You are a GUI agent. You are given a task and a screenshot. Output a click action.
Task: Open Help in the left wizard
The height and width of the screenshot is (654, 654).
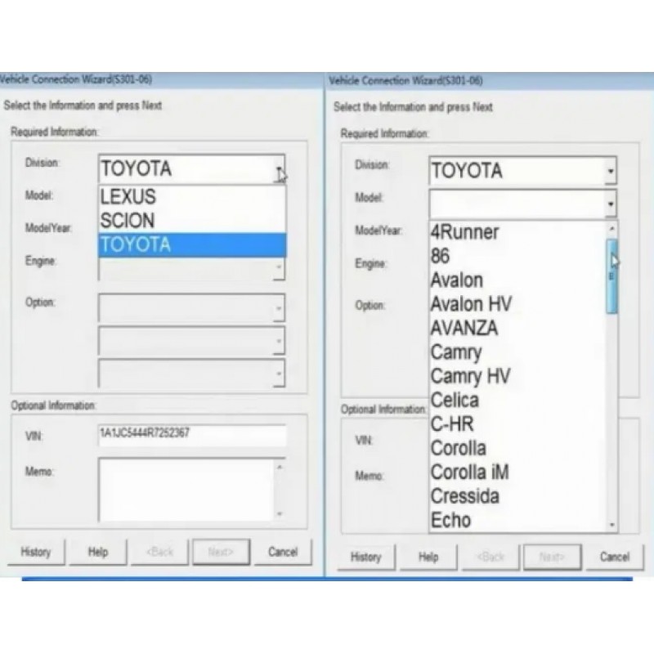pyautogui.click(x=98, y=552)
